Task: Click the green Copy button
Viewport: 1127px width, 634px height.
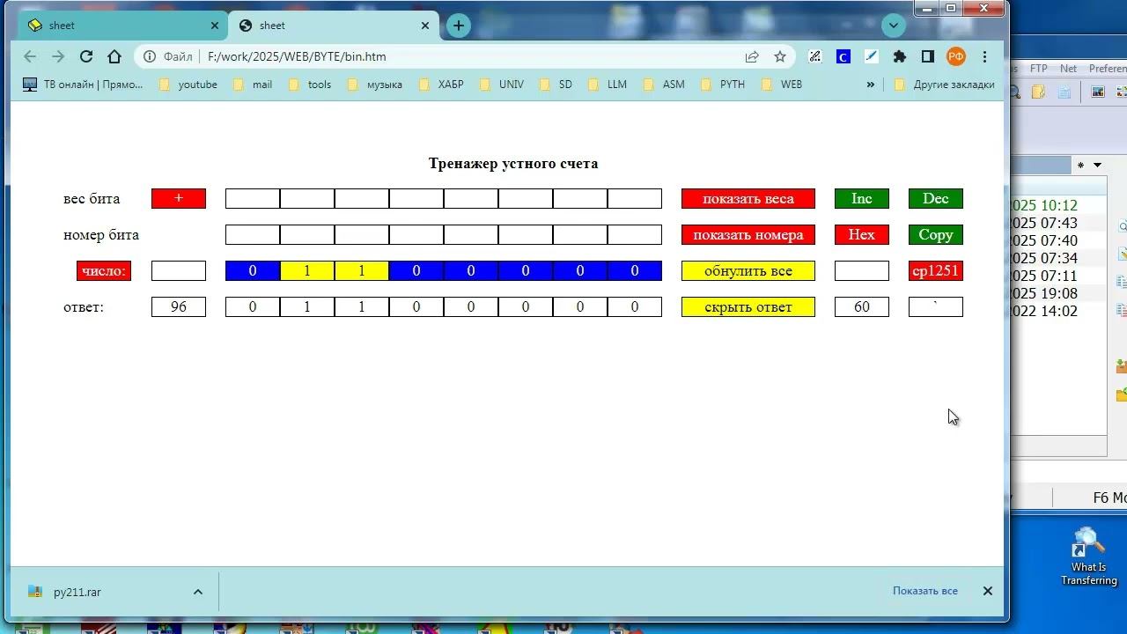Action: tap(936, 235)
